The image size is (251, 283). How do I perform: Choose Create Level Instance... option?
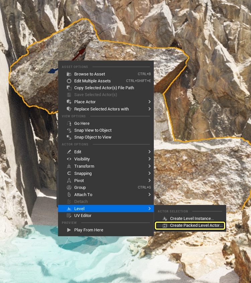[x=190, y=219]
